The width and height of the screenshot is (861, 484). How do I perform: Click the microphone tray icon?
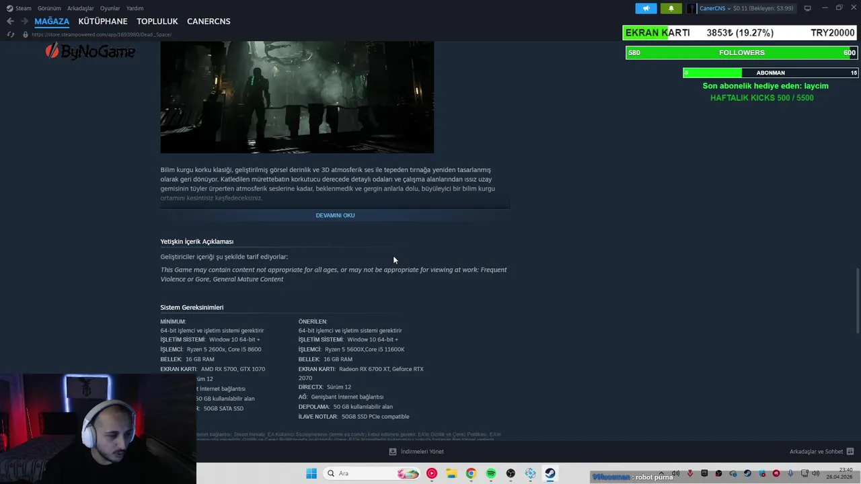click(790, 474)
